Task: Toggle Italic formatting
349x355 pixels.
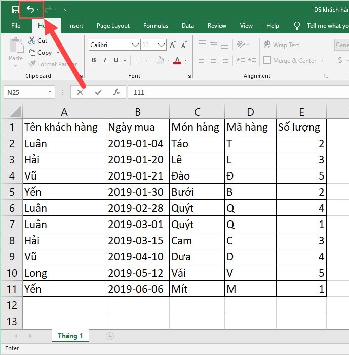Action: pos(105,60)
